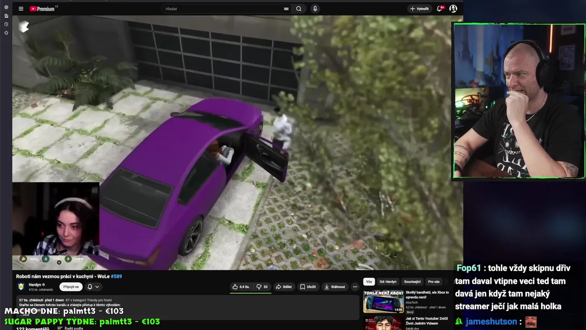Open the second recommended video thumbnail
Screen dimensions: 586x330
pos(384,323)
